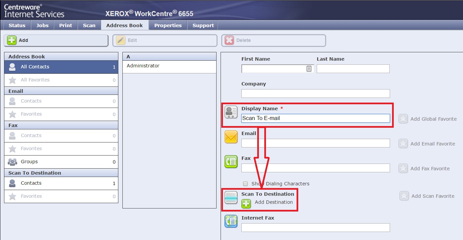Click the green Add Destination plus icon
The width and height of the screenshot is (463, 240).
click(246, 203)
